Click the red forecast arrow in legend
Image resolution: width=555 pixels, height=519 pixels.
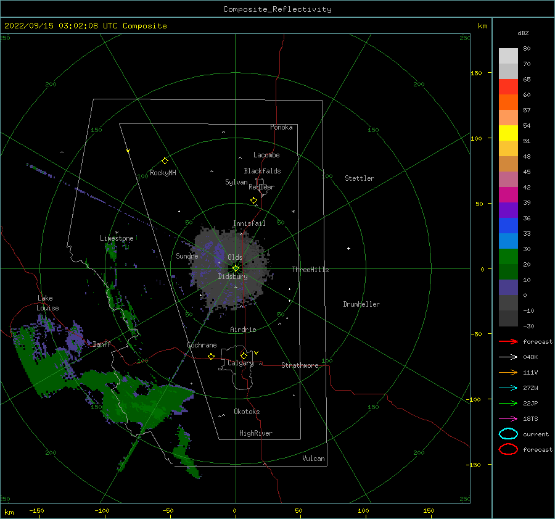(508, 341)
